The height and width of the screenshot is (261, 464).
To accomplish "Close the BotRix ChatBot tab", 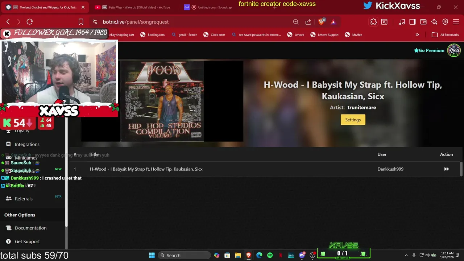I will click(x=83, y=7).
